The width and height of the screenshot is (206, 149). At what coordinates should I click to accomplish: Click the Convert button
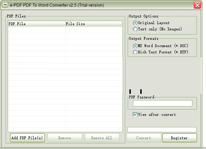click(x=144, y=138)
